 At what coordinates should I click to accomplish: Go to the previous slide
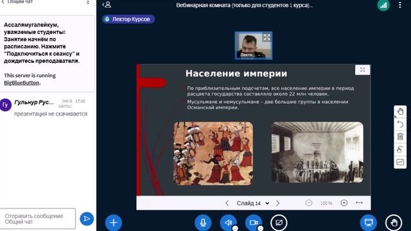coord(227,203)
